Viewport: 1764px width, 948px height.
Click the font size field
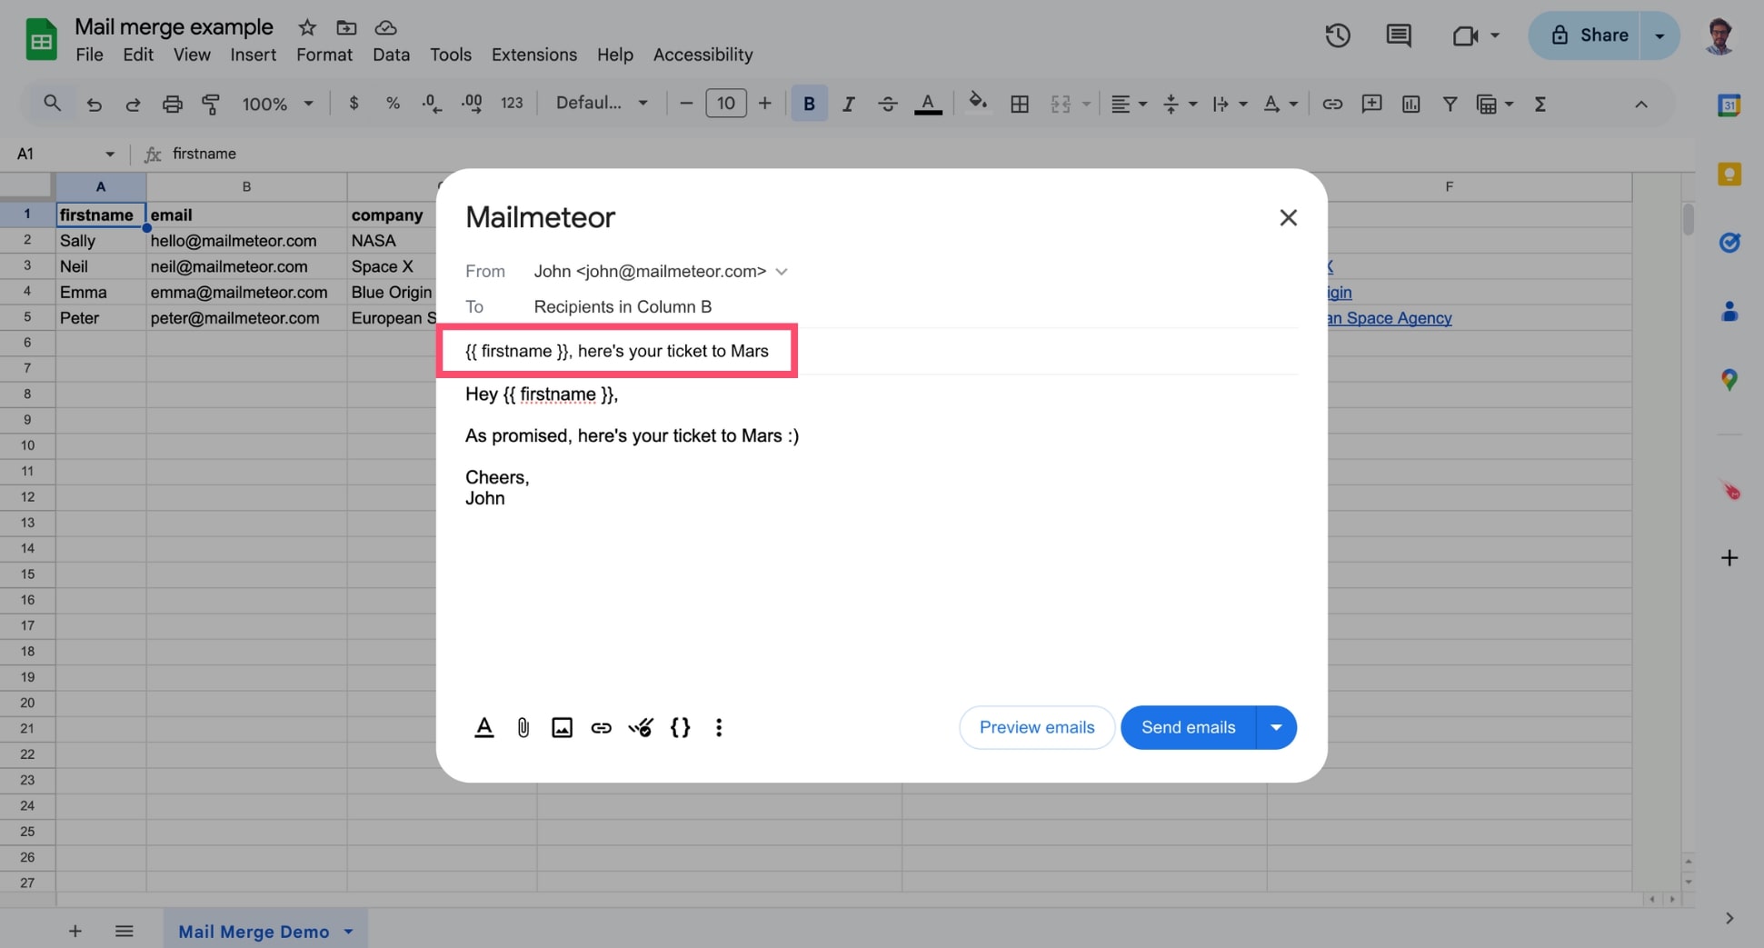click(x=726, y=104)
